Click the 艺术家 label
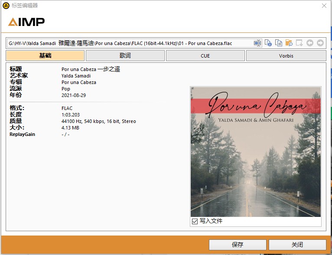The image size is (332, 255). 19,75
